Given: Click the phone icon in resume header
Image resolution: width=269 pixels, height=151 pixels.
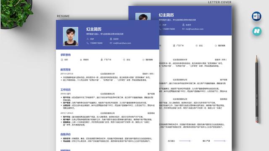Looking at the screenshot, I should coord(88,43).
